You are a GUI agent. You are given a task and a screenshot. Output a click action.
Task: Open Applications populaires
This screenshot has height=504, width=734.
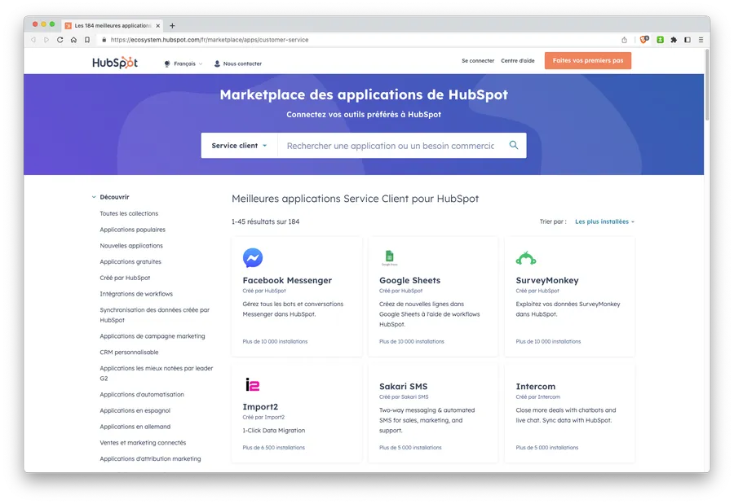pos(132,230)
